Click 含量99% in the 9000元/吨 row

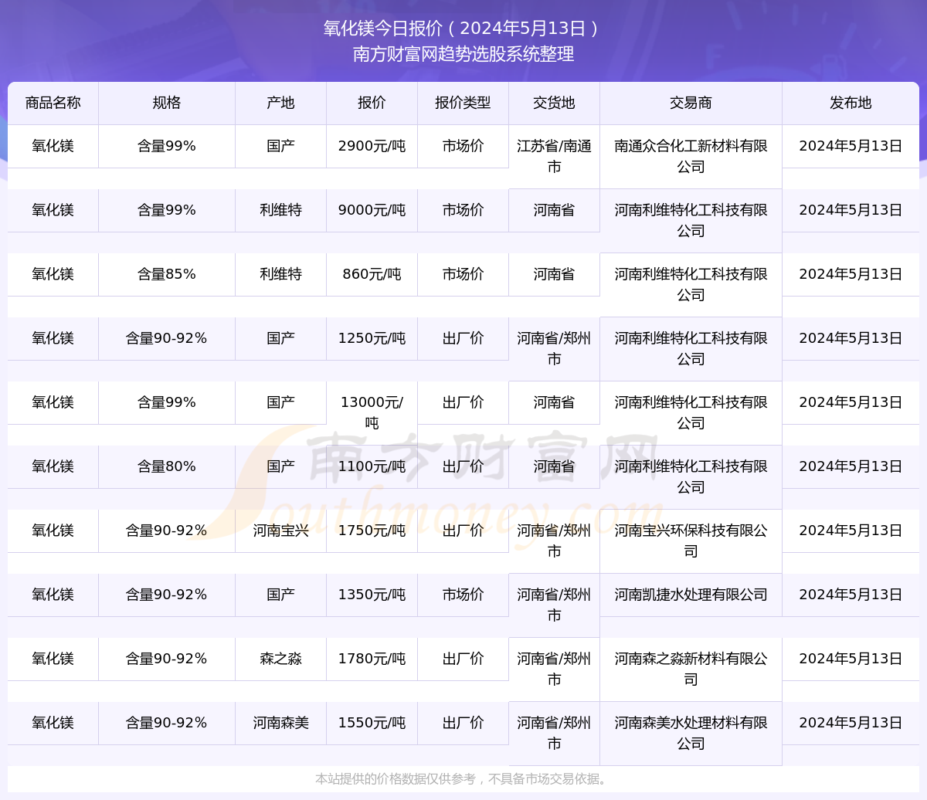(x=167, y=210)
